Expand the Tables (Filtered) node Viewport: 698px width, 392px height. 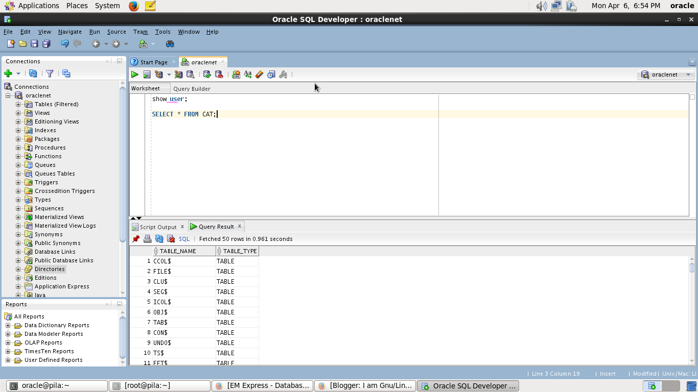[x=18, y=104]
